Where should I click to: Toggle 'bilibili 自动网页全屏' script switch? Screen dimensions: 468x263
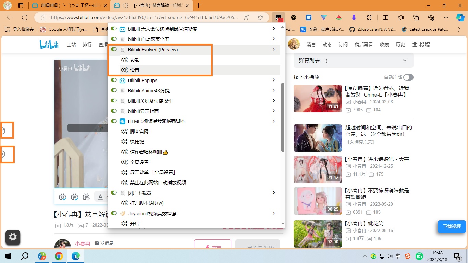tap(114, 39)
